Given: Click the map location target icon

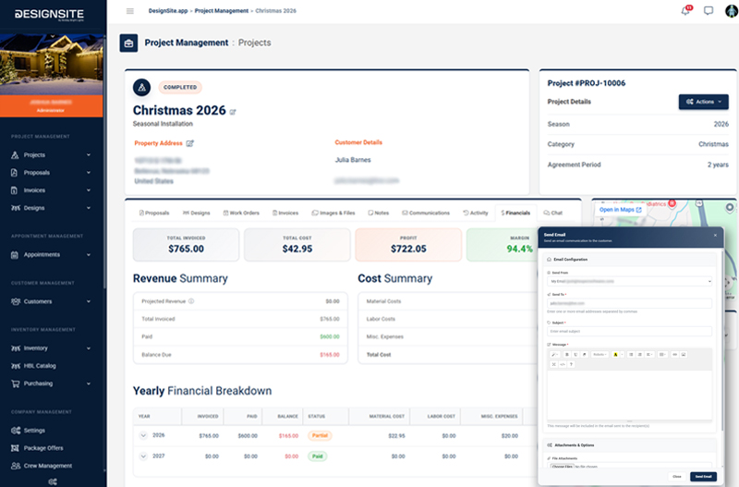Looking at the screenshot, I should pyautogui.click(x=730, y=207).
